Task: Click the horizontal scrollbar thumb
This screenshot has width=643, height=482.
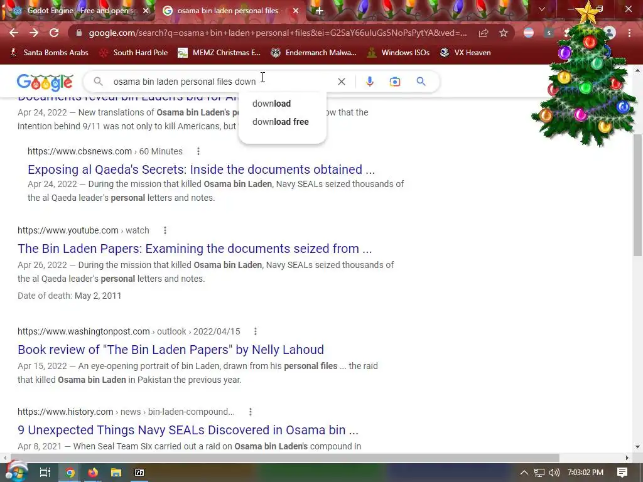Action: (x=285, y=458)
